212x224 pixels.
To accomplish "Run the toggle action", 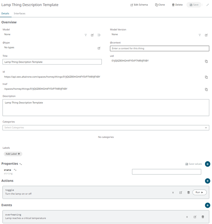I will pos(199,193).
